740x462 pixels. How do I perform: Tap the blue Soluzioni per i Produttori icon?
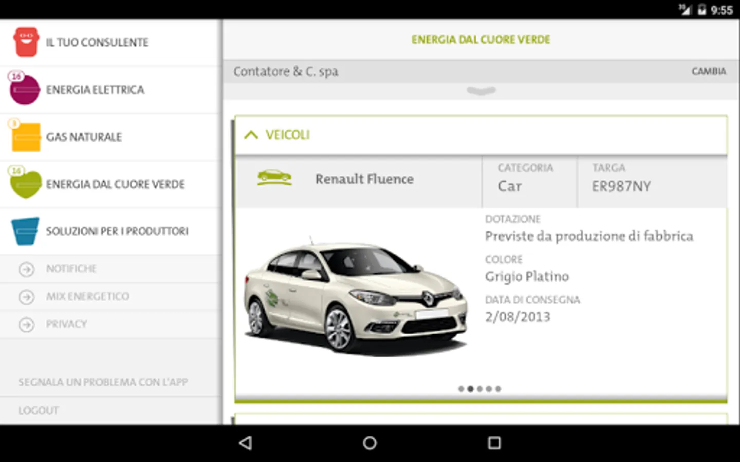[x=25, y=231]
